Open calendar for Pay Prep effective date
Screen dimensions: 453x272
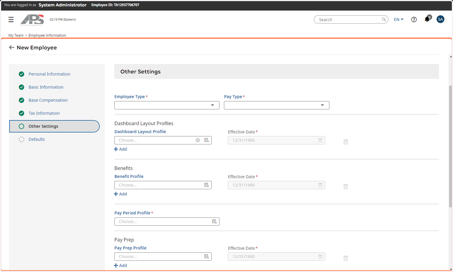(x=320, y=257)
